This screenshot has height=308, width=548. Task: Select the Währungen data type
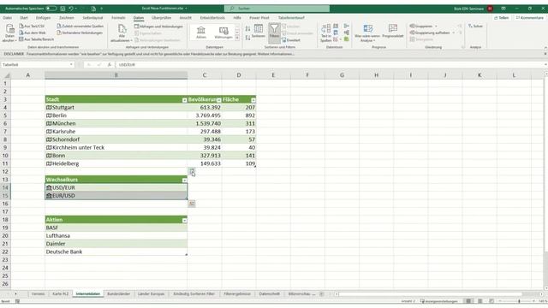[223, 33]
